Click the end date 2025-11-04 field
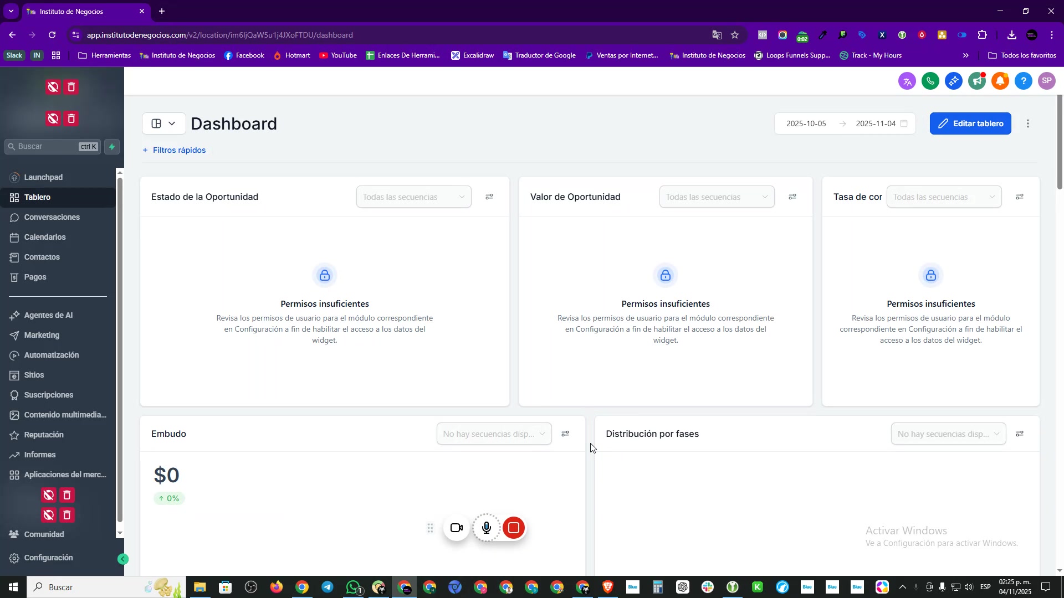 pyautogui.click(x=876, y=123)
